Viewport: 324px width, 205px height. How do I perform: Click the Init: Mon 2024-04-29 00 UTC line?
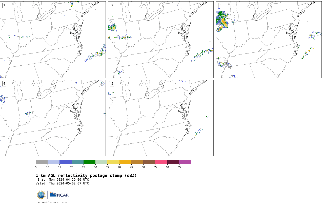click(63, 180)
